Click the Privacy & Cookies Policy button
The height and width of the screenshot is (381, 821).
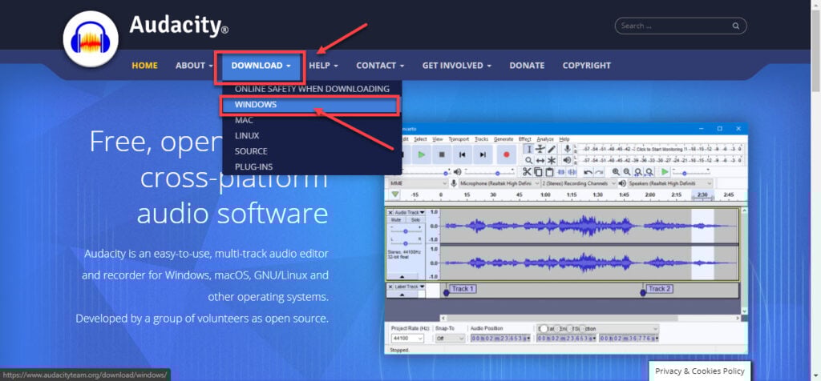[x=699, y=371]
